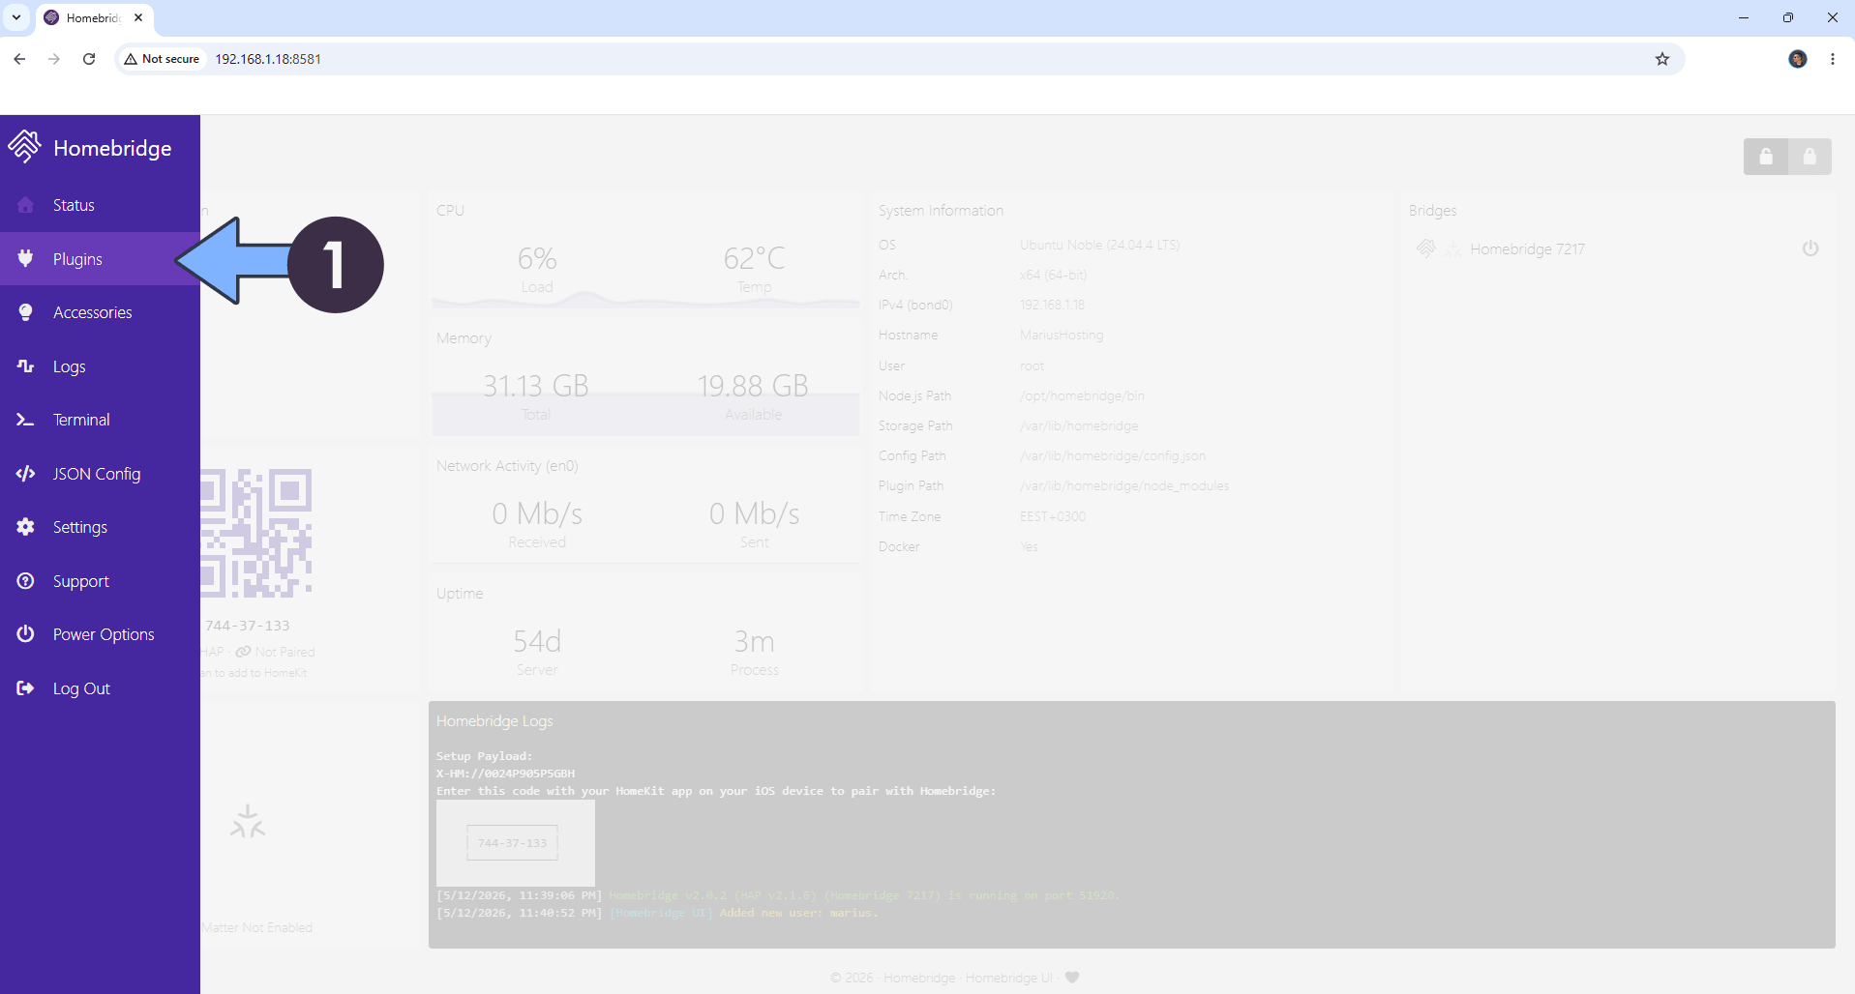The height and width of the screenshot is (994, 1855).
Task: Click the CPU load 6% value
Action: (x=537, y=258)
